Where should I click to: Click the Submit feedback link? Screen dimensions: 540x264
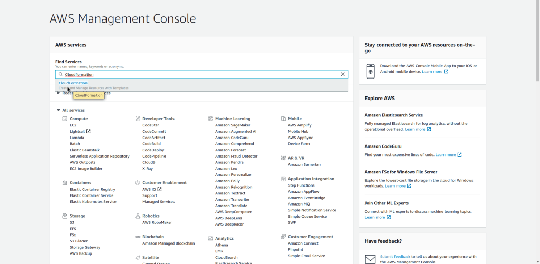(x=395, y=257)
